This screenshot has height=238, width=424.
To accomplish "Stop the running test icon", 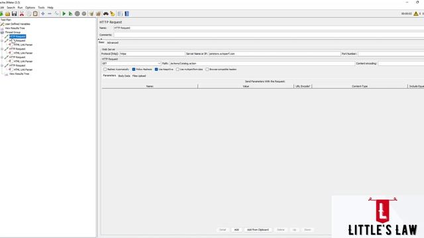I will click(78, 14).
